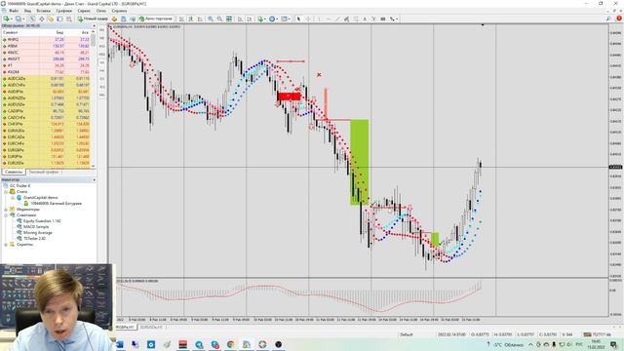Image resolution: width=624 pixels, height=351 pixels.
Task: Click the Новый ордер button
Action: coord(93,19)
